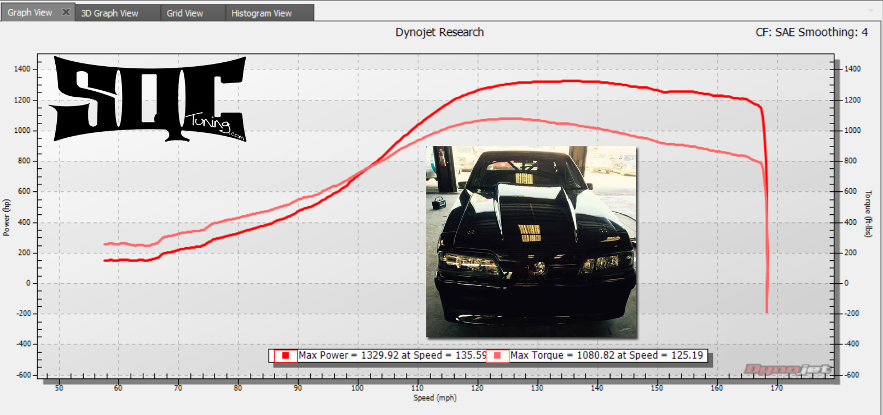Click the Torque (ft-lbs) axis label
Screen dimensions: 883x415
868,214
